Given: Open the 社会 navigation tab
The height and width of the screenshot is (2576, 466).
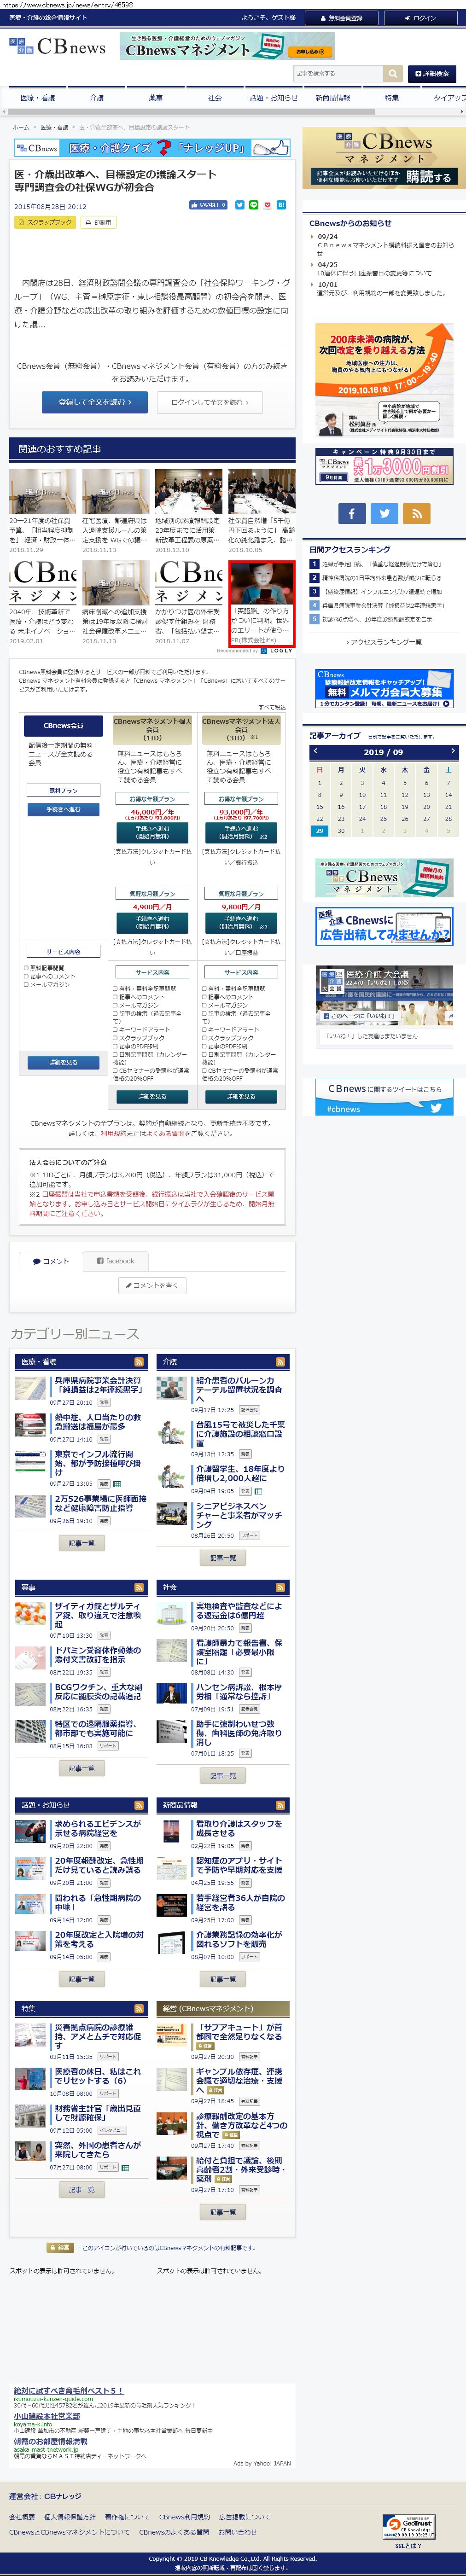Looking at the screenshot, I should pos(214,98).
